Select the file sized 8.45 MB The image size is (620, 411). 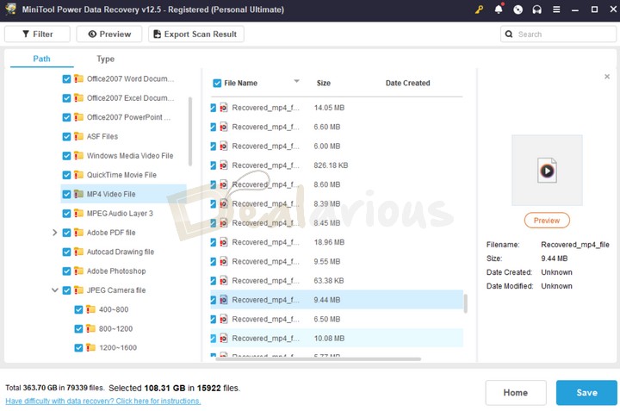tap(337, 223)
